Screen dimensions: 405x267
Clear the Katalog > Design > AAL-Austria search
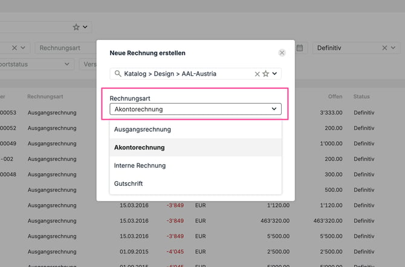tap(257, 74)
